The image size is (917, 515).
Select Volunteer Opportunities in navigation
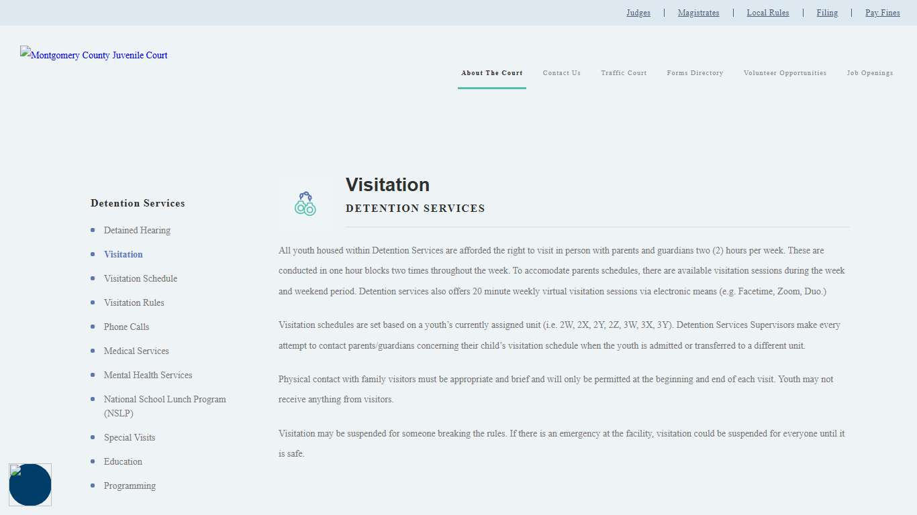[x=785, y=73]
